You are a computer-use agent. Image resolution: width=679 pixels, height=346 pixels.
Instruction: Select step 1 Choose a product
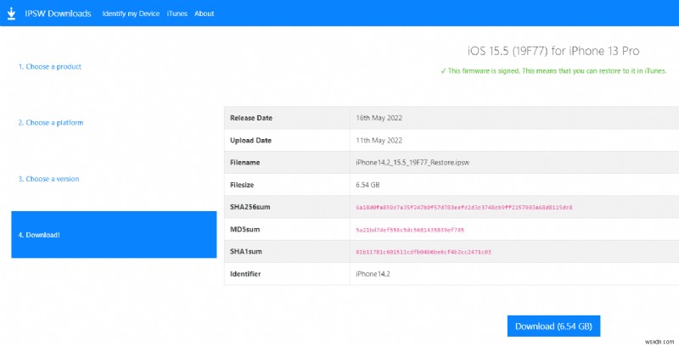pos(50,67)
